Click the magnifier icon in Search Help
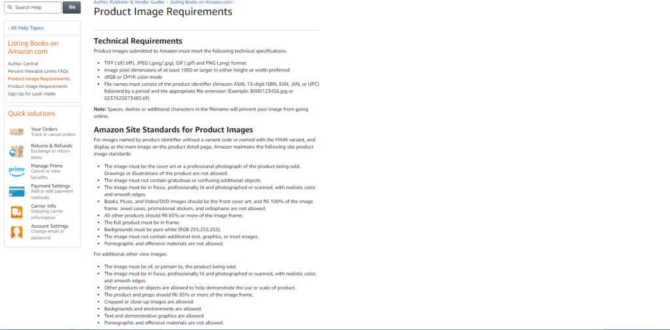 click(x=10, y=7)
